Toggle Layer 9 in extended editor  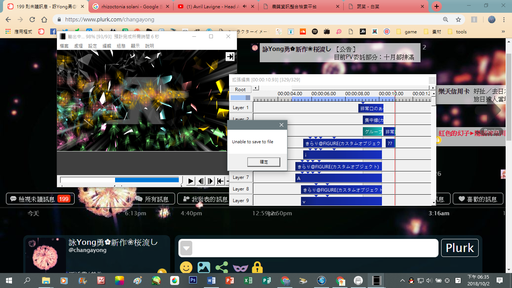click(241, 201)
